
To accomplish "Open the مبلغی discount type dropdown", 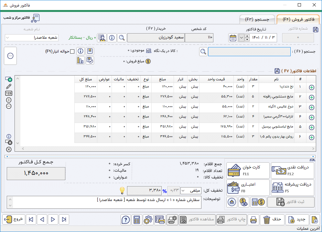I will [x=183, y=191].
